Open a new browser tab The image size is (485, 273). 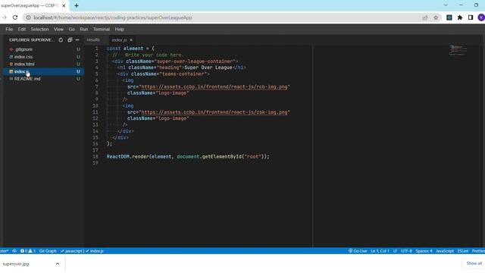(x=77, y=5)
